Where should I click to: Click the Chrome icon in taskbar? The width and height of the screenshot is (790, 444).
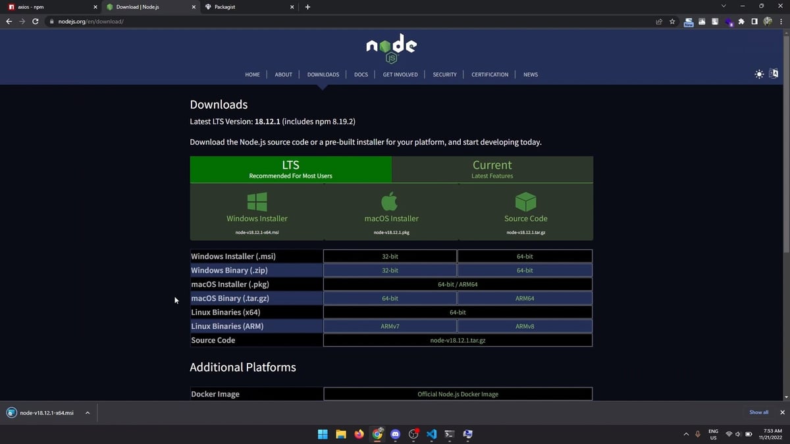point(377,434)
